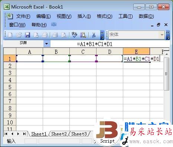Open the 格式(O) menu

[x=105, y=16]
